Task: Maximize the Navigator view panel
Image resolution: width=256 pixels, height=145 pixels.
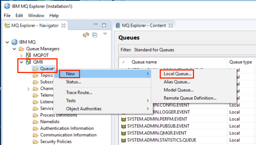Action: point(104,25)
